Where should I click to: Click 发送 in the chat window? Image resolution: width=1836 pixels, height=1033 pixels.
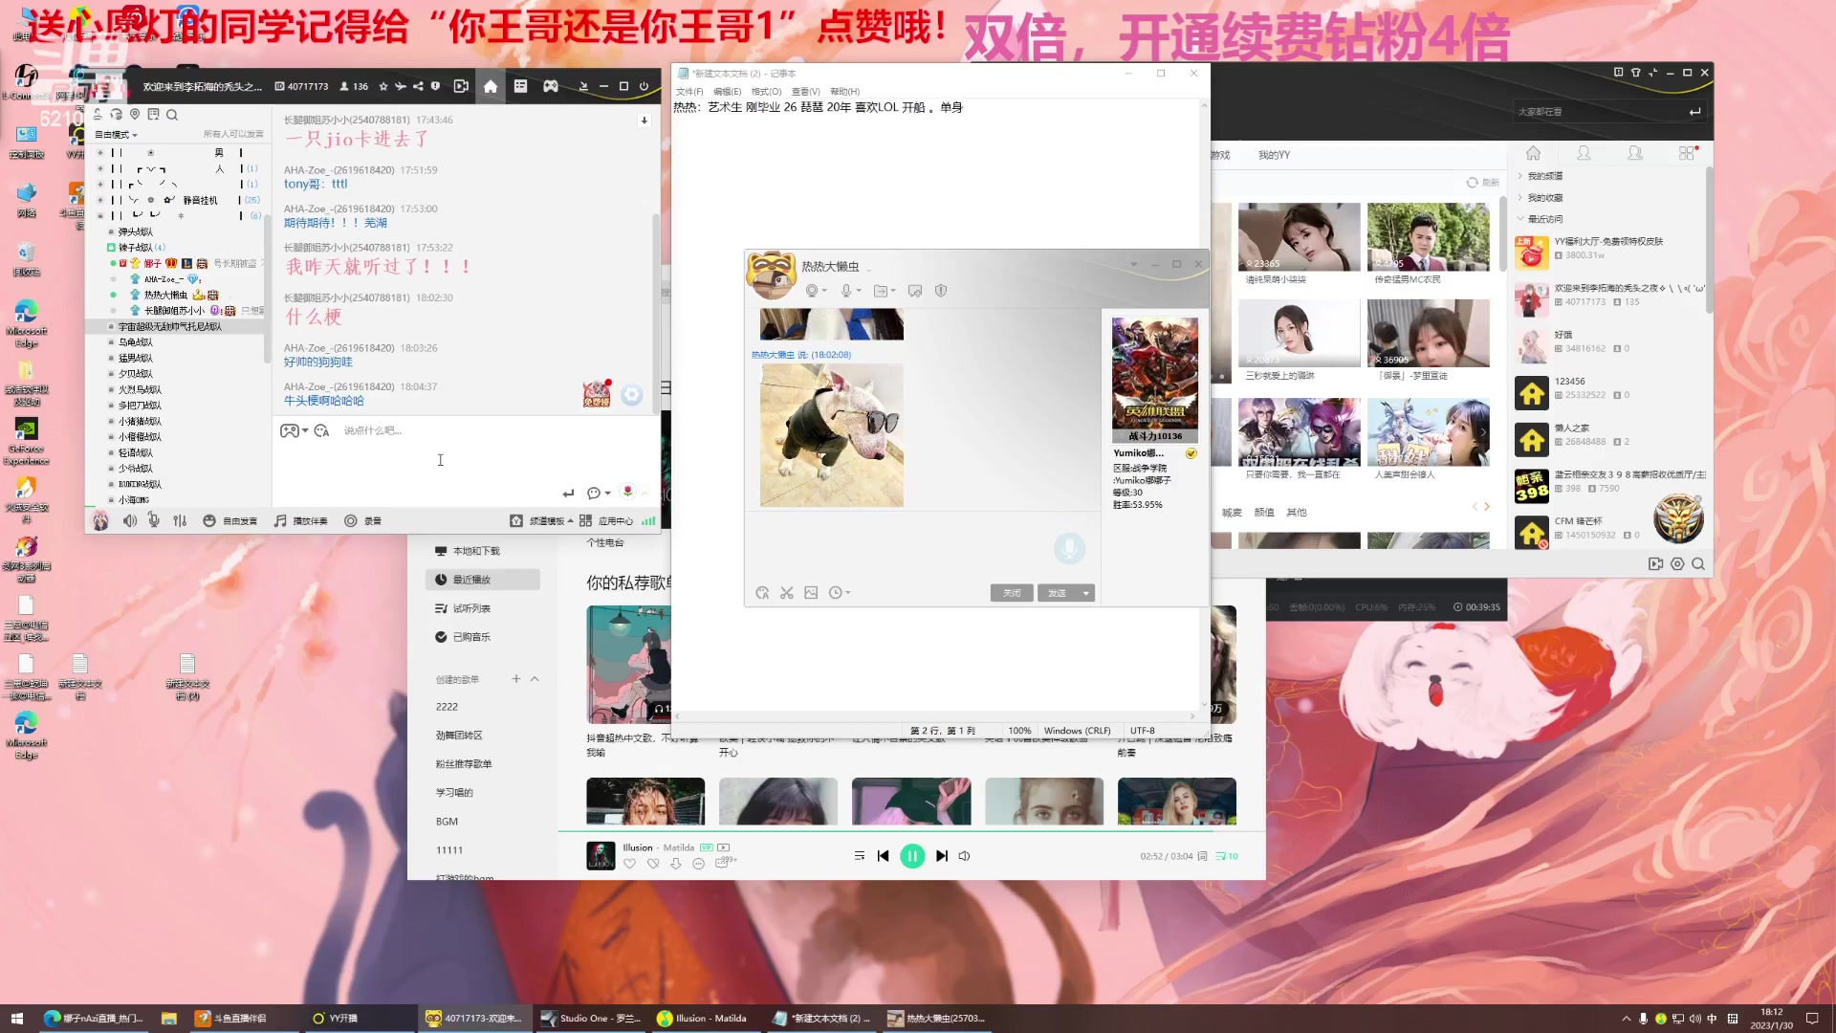coord(1057,593)
